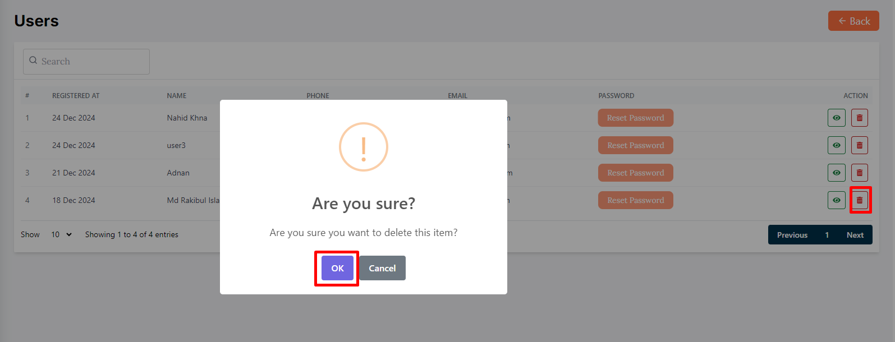Go back using the Back button
Screen dimensions: 895x342
point(853,21)
